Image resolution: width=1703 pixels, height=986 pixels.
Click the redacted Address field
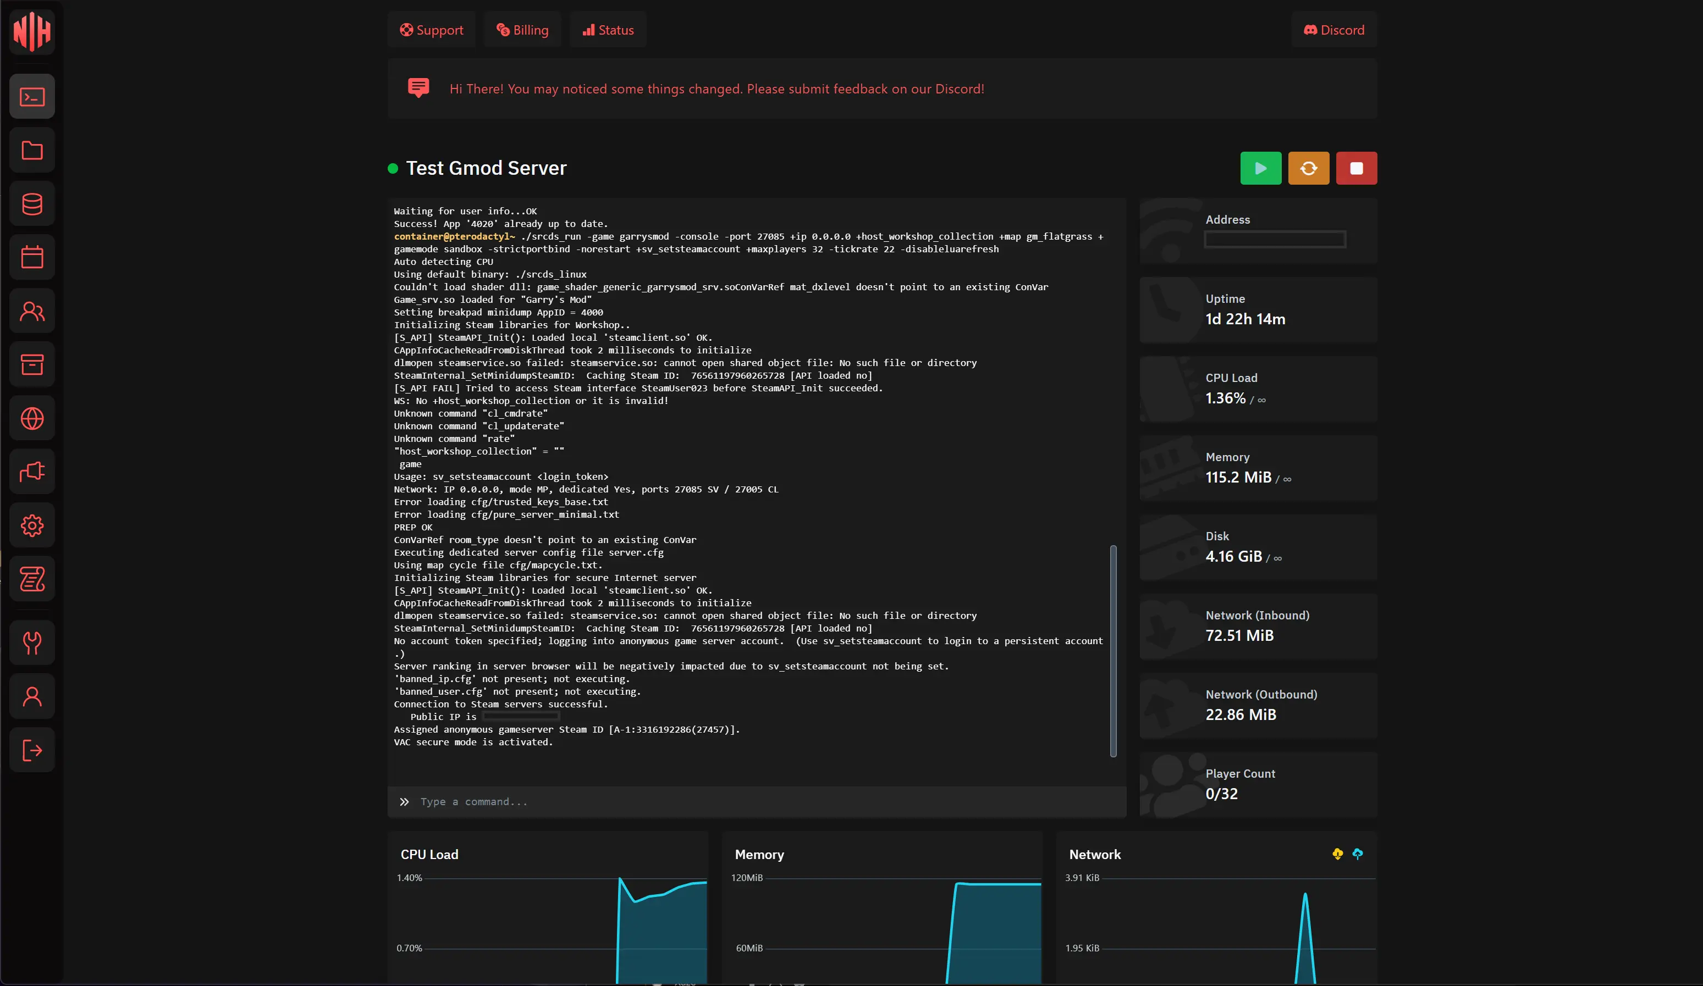click(1275, 239)
